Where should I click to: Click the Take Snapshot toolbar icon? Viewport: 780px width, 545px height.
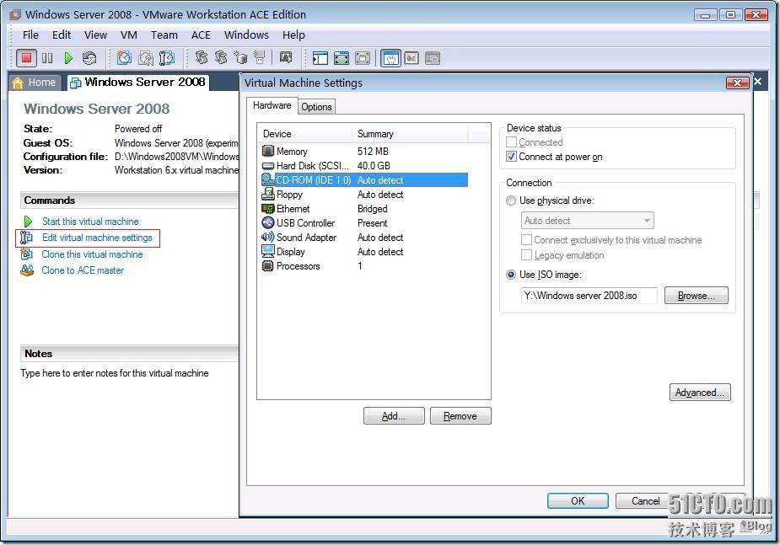pyautogui.click(x=124, y=58)
